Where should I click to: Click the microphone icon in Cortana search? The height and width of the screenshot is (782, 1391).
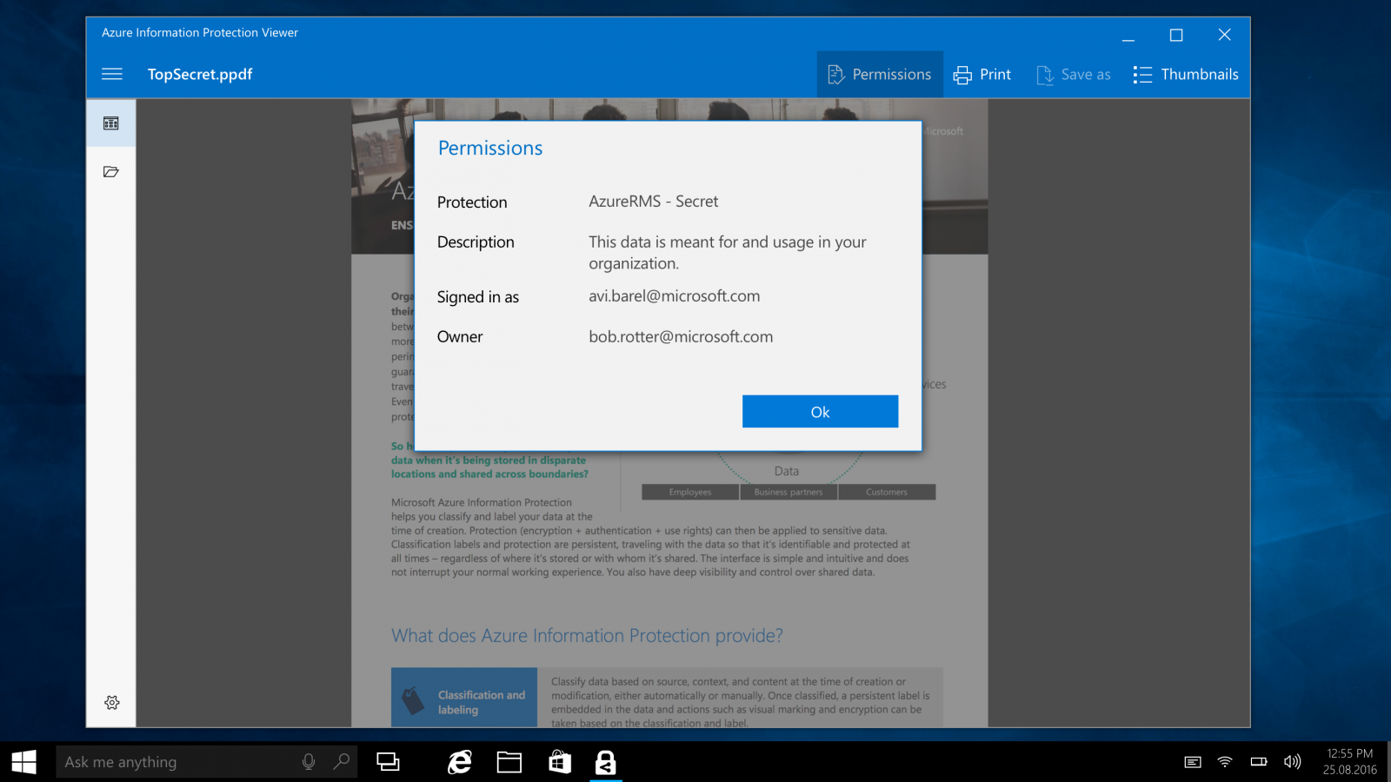309,761
